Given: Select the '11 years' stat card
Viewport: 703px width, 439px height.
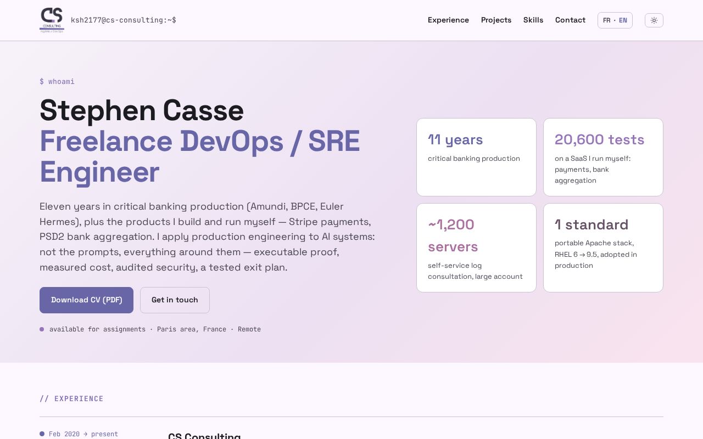Looking at the screenshot, I should 476,157.
